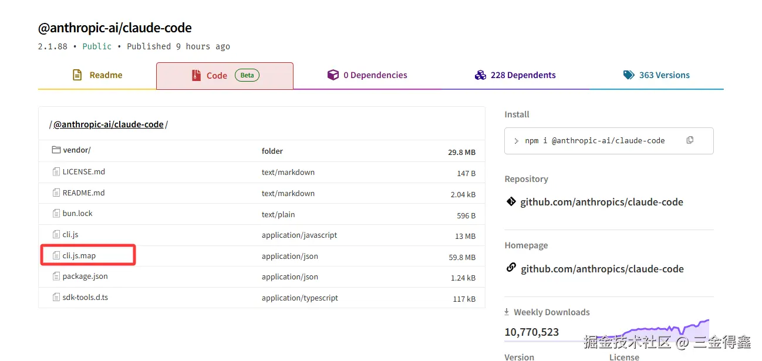
Task: Open package.json file
Action: [x=85, y=276]
